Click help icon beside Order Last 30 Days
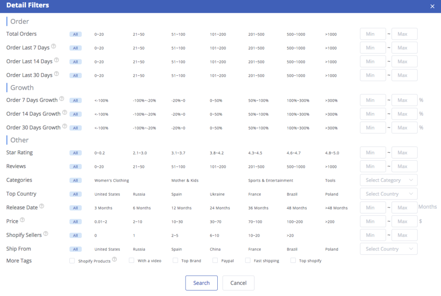 coord(57,74)
